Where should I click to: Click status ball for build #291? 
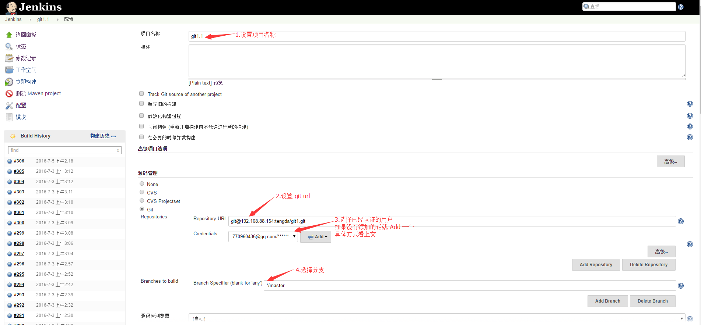coord(10,315)
